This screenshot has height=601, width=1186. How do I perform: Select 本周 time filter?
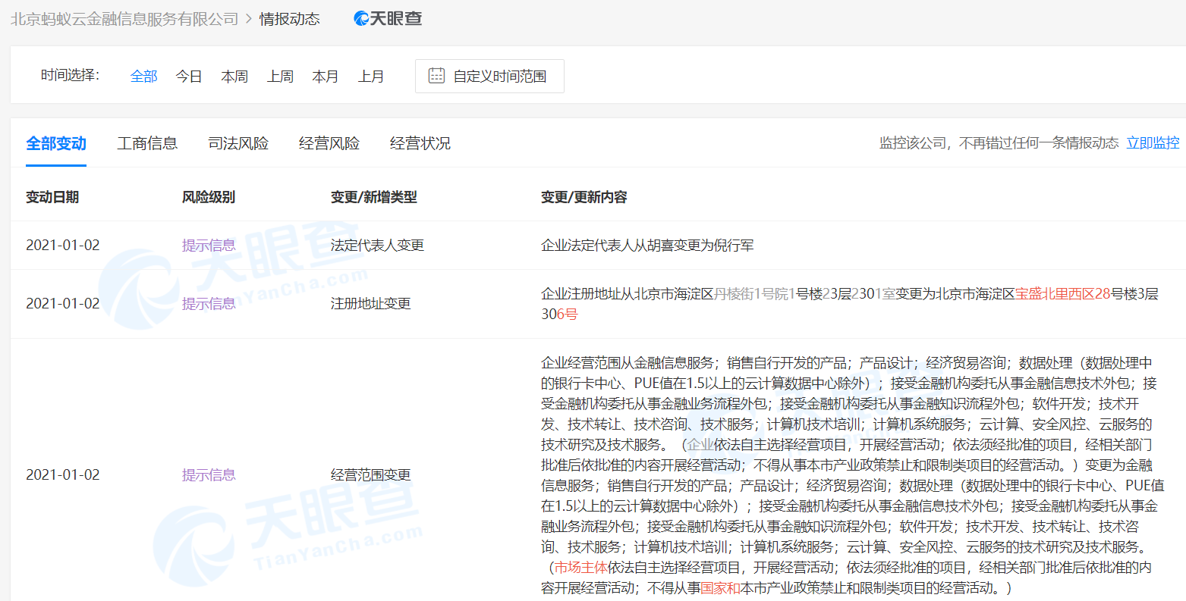(234, 76)
